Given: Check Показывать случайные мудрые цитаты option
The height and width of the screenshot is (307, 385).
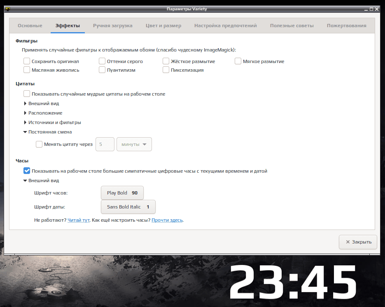Looking at the screenshot, I should 27,94.
